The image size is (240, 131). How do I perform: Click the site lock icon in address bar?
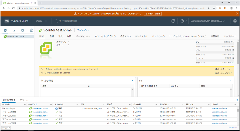[x=19, y=8]
